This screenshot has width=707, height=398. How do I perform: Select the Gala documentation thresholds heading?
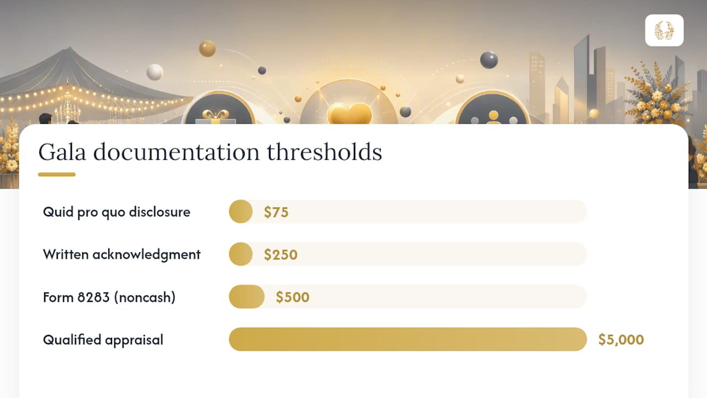point(210,152)
